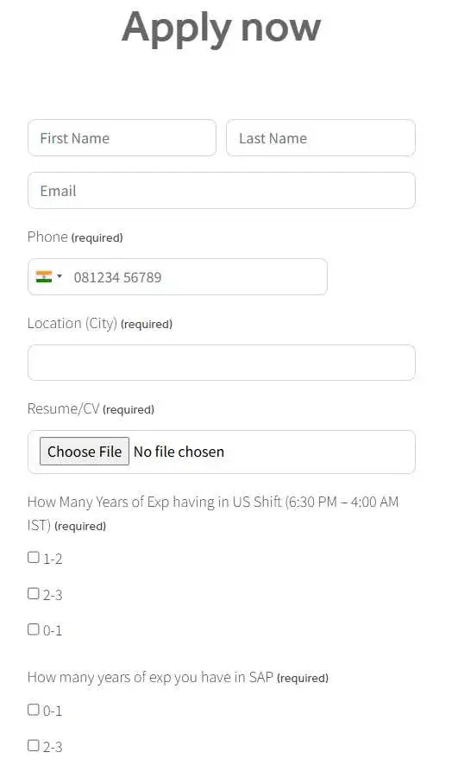Open the phone country code dropdown arrow
This screenshot has width=458, height=765.
point(60,276)
